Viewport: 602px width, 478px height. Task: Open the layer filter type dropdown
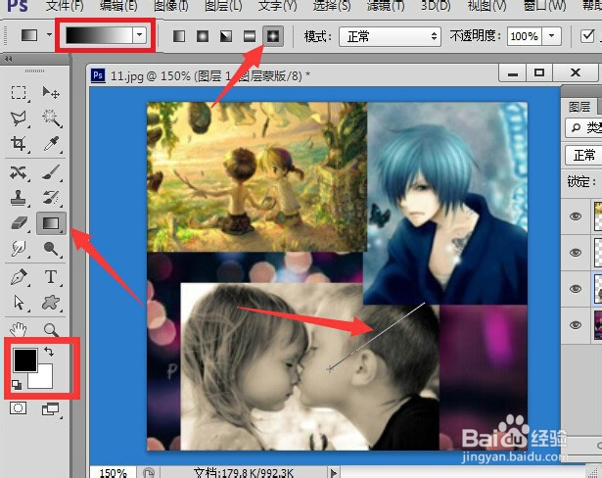[583, 127]
